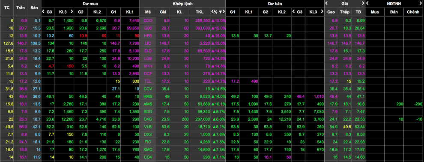This screenshot has height=162, width=424.
Task: Select the Khớp lệnh group header
Action: tap(182, 3)
